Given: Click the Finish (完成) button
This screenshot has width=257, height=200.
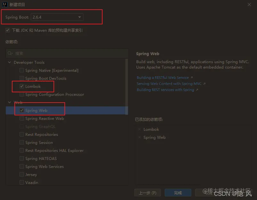Looking at the screenshot, I should 178,193.
